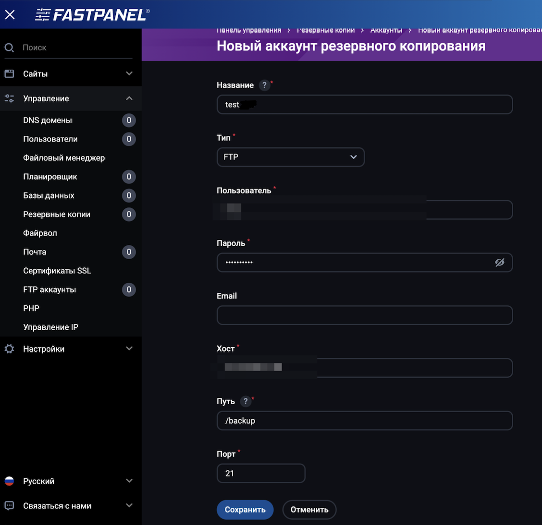Collapse the Управление menu section
The width and height of the screenshot is (542, 525).
pos(129,98)
